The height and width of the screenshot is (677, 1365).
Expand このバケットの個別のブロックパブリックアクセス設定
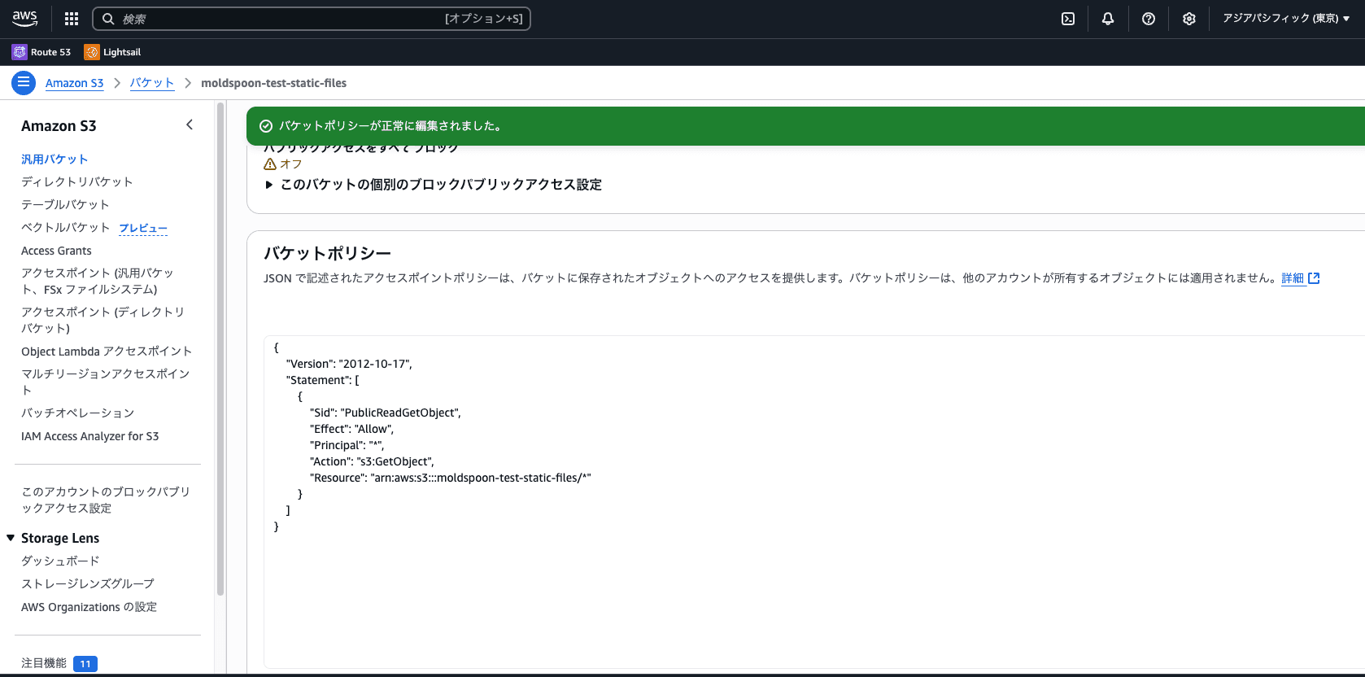[434, 185]
